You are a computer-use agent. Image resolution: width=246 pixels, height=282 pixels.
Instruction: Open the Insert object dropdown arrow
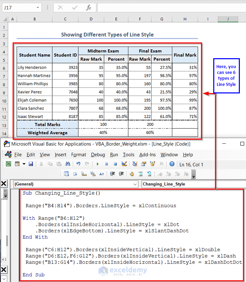coord(24,164)
